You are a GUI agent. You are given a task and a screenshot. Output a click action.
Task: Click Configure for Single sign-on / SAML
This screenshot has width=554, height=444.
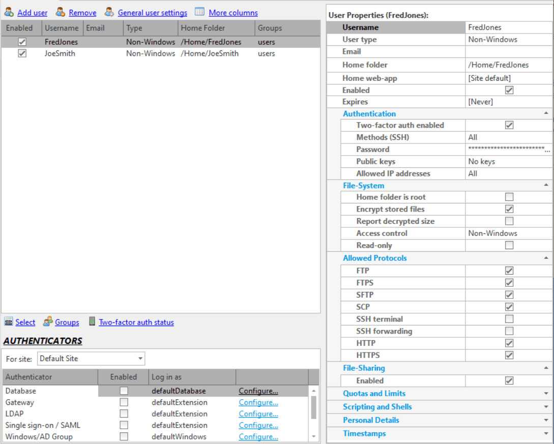click(258, 425)
